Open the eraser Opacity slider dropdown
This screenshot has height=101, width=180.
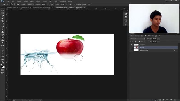point(48,4)
